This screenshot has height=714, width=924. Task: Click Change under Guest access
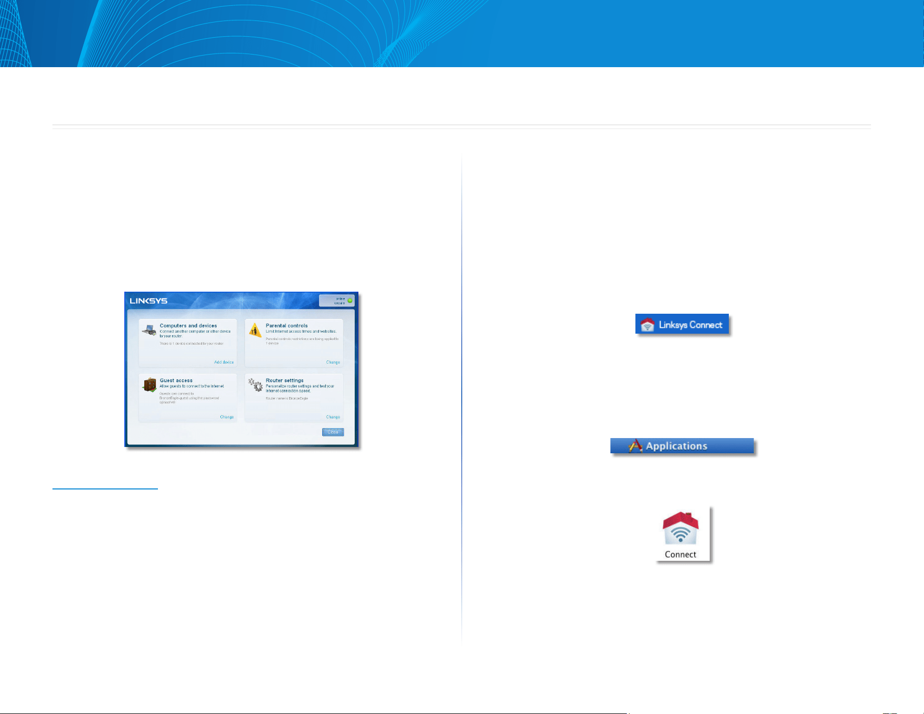[x=227, y=417]
